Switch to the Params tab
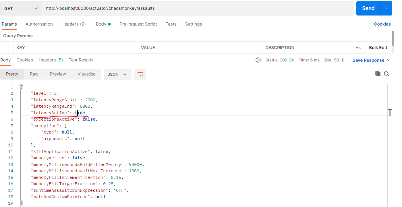The width and height of the screenshot is (402, 207). (x=9, y=24)
